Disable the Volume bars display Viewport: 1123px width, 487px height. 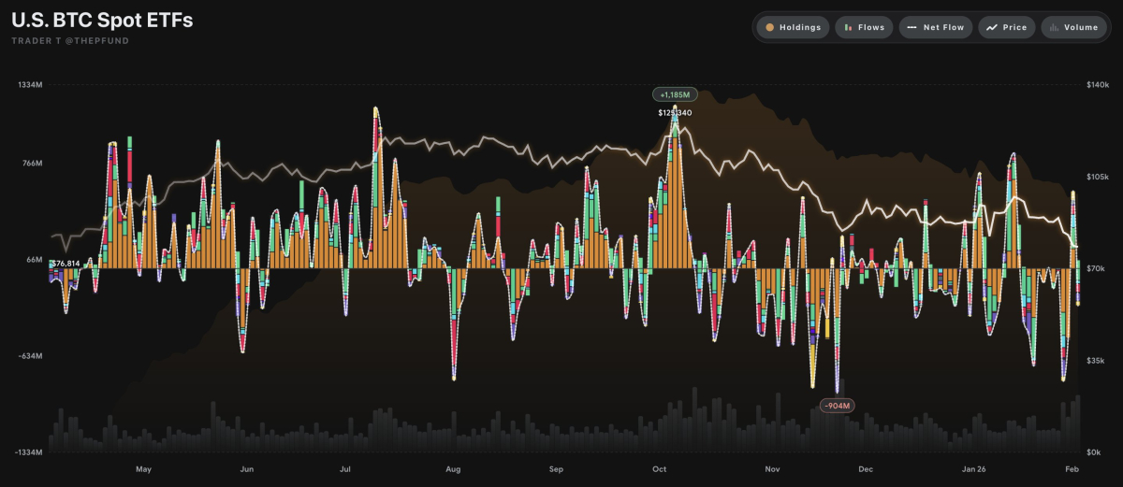coord(1073,27)
